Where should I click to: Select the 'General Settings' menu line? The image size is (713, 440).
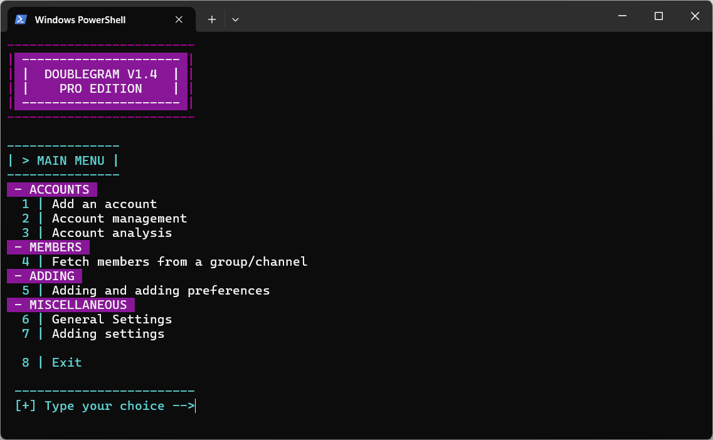112,319
